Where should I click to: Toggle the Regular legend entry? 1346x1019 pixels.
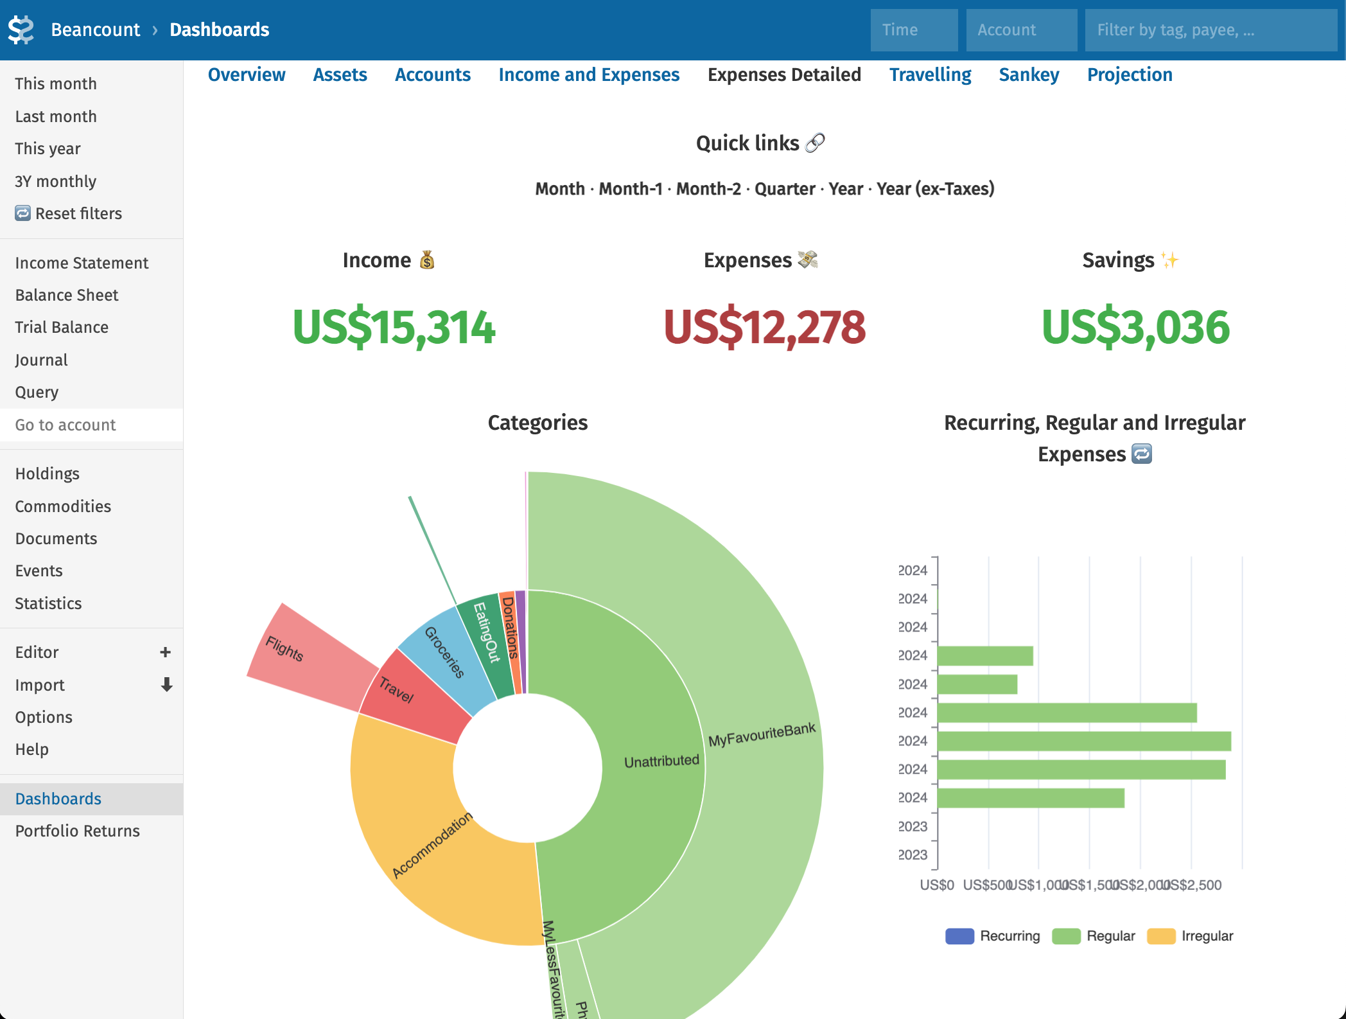pos(1094,936)
